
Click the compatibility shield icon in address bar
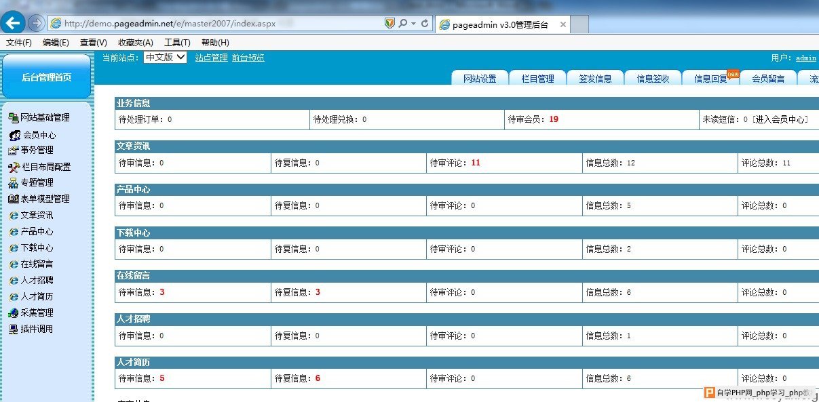click(389, 23)
